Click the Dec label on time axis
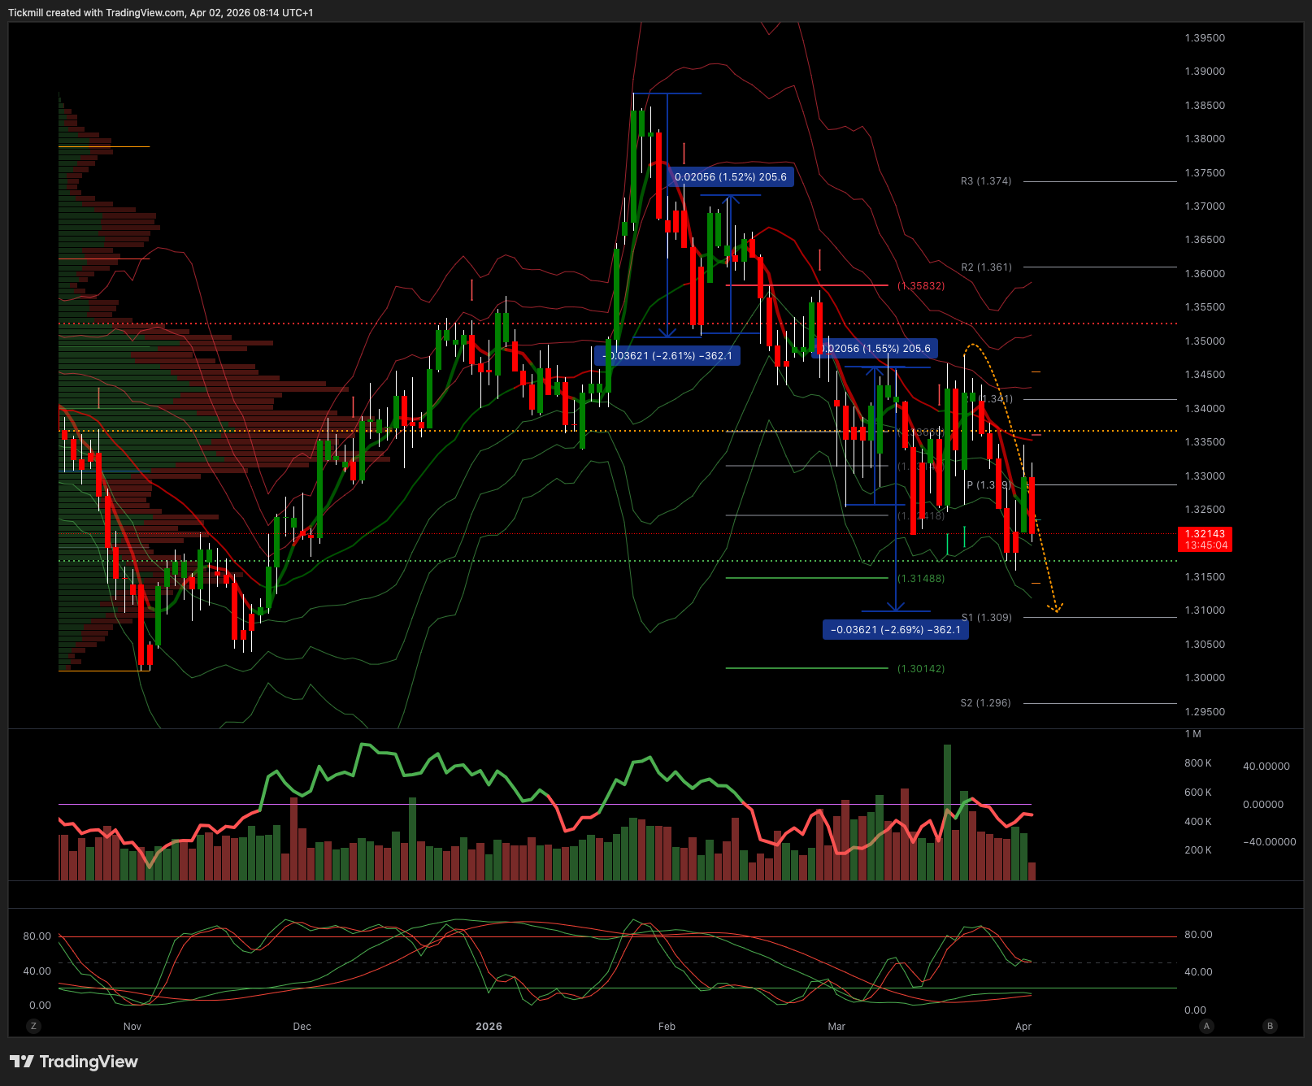The height and width of the screenshot is (1086, 1312). click(x=302, y=1027)
